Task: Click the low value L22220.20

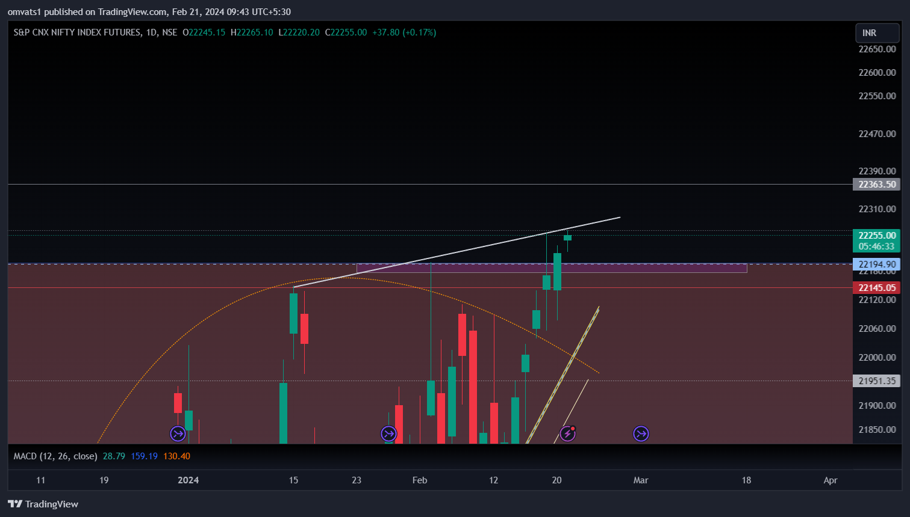Action: pos(299,32)
